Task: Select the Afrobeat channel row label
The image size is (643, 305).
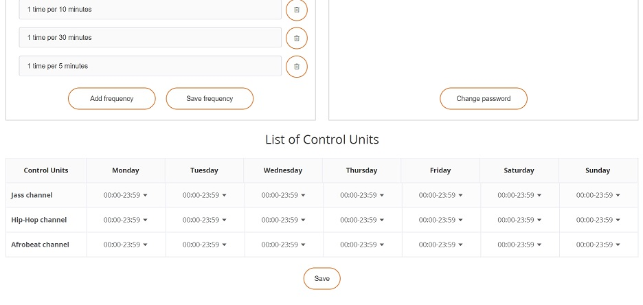Action: coord(40,245)
